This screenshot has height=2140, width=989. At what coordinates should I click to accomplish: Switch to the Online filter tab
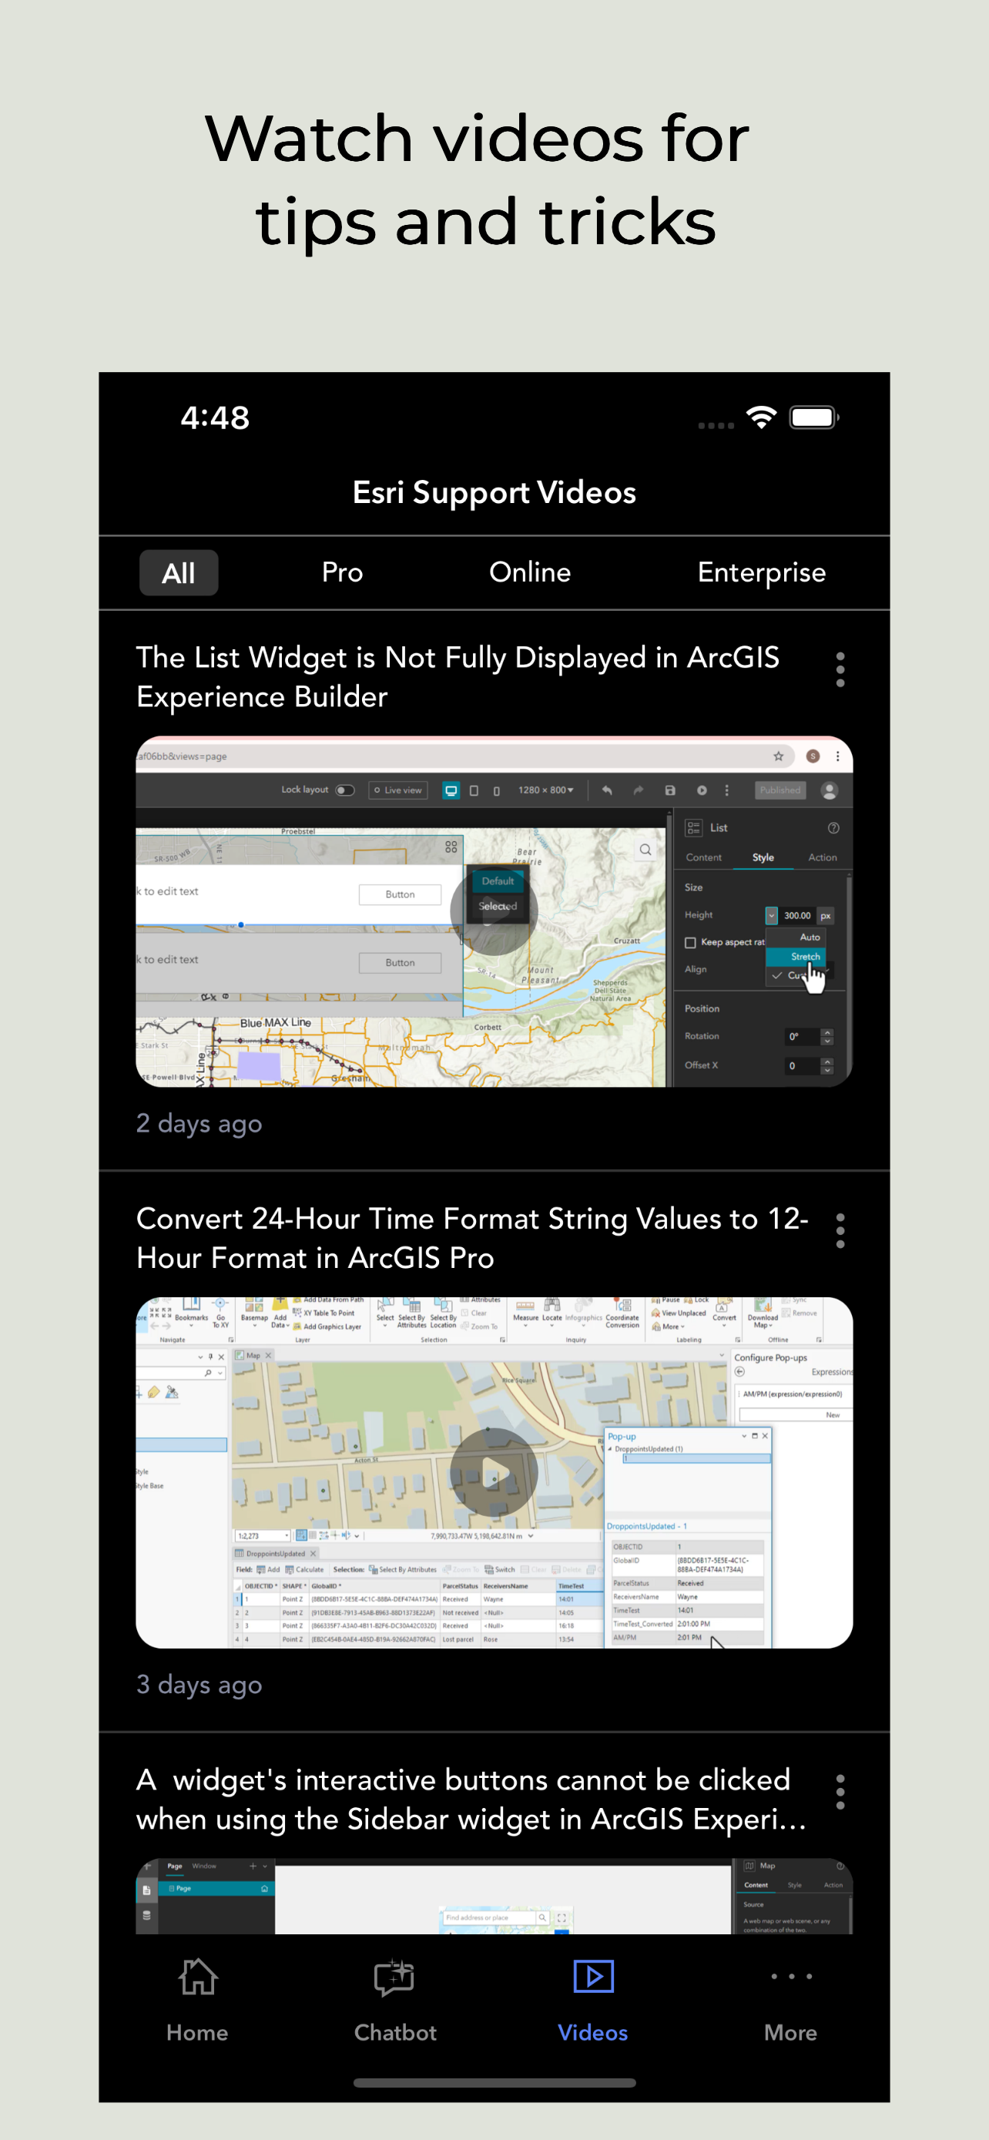(x=530, y=572)
